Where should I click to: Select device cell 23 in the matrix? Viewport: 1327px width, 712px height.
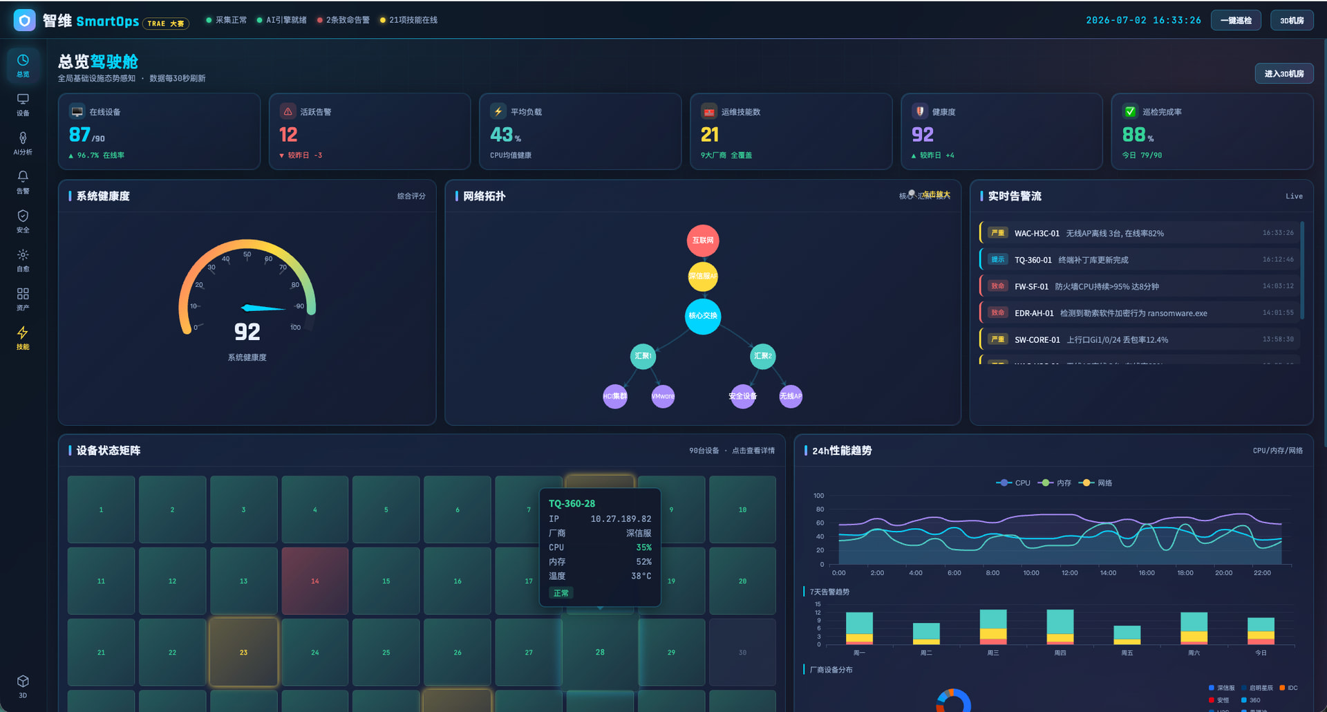pos(243,652)
